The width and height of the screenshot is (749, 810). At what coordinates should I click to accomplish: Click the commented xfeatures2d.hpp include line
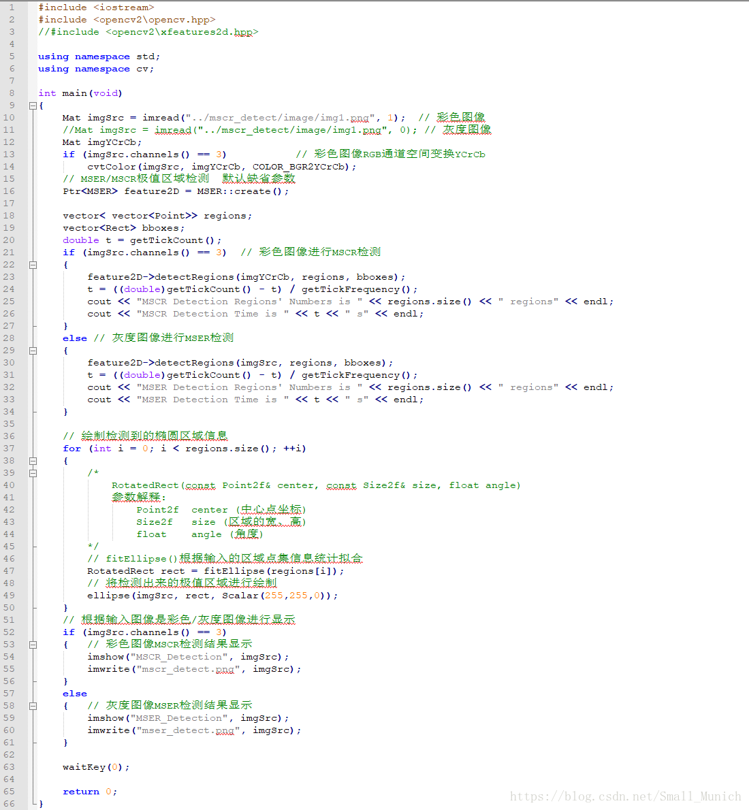148,32
